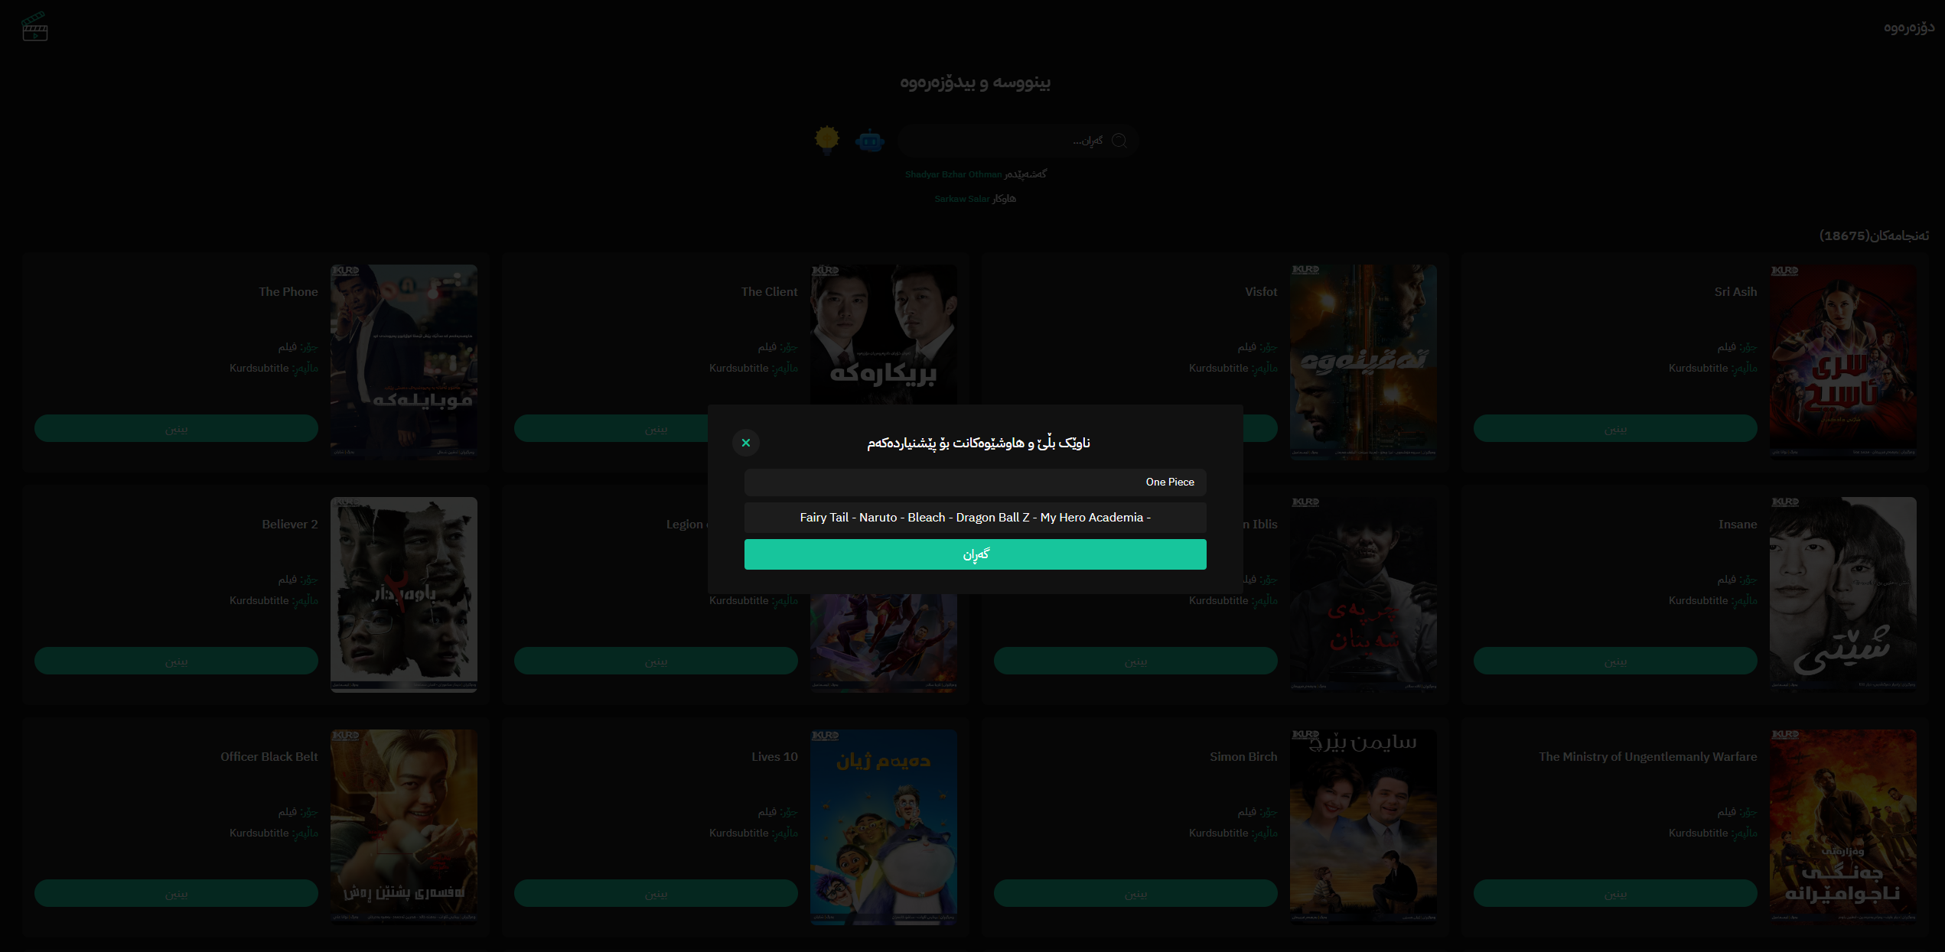Click The Phone title text

click(288, 292)
